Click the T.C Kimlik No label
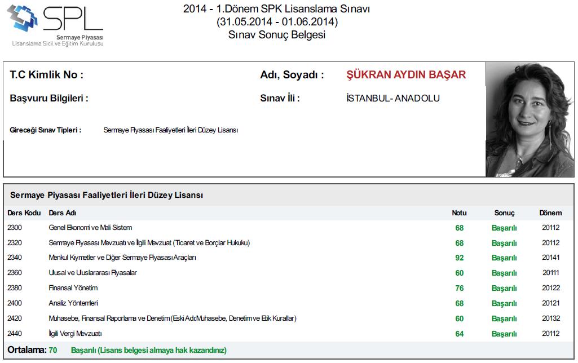 click(46, 75)
